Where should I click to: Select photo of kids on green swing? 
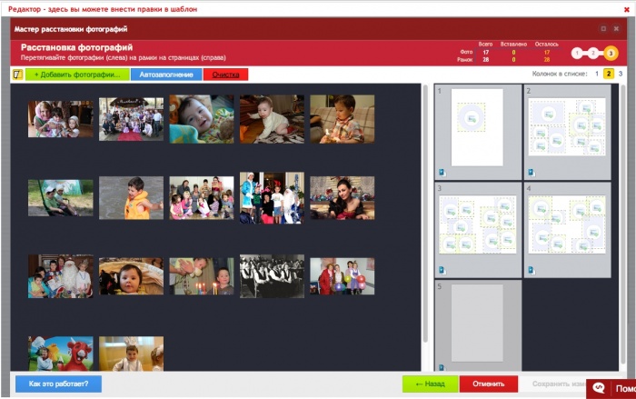61,197
